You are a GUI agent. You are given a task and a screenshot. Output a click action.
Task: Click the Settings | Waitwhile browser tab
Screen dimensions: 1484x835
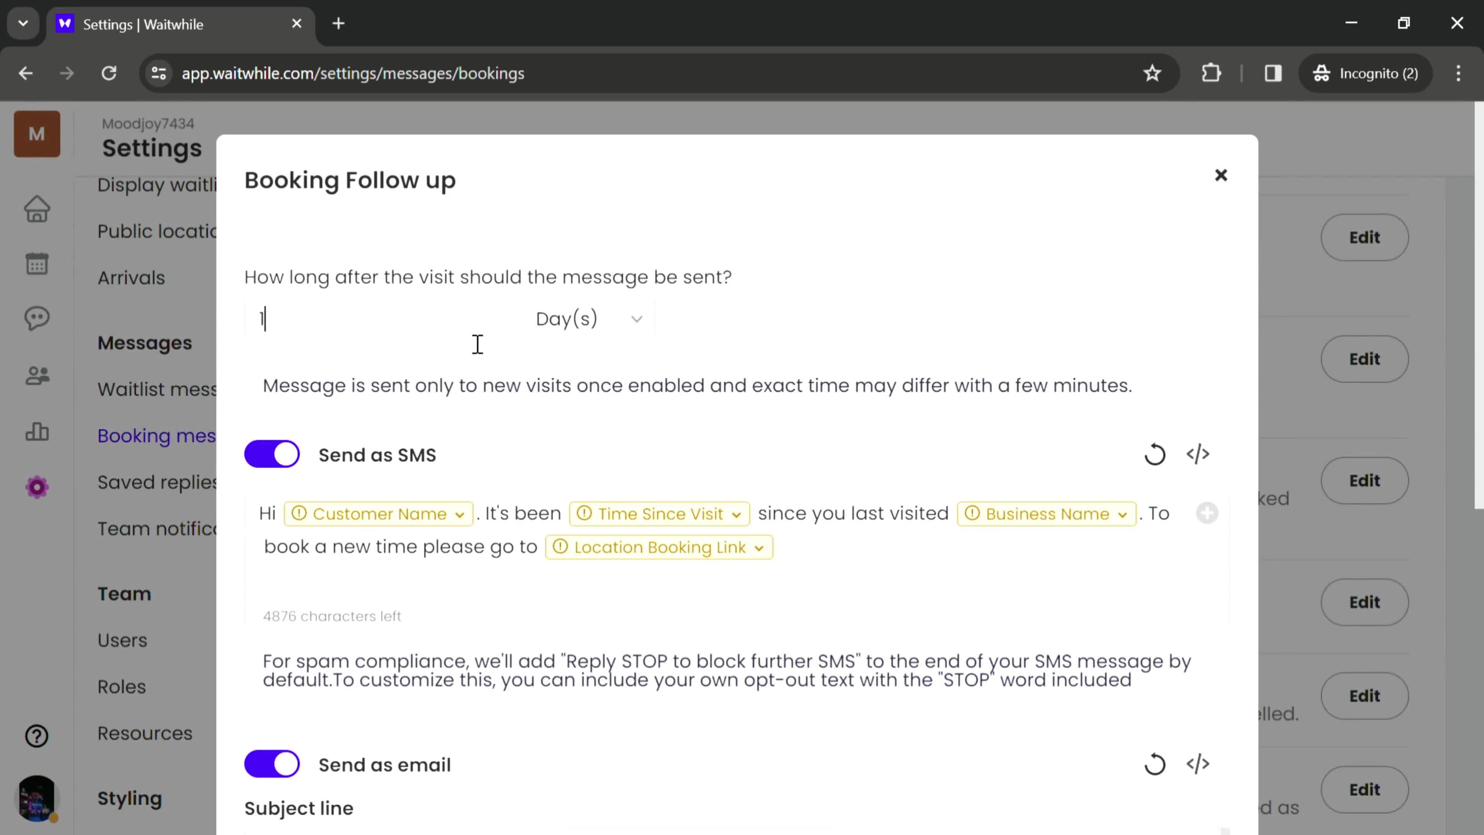(181, 24)
